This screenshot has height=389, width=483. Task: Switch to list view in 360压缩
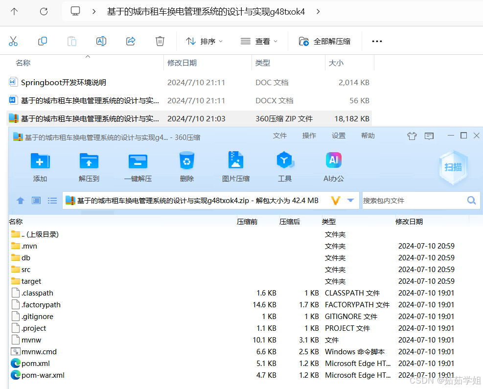52,201
